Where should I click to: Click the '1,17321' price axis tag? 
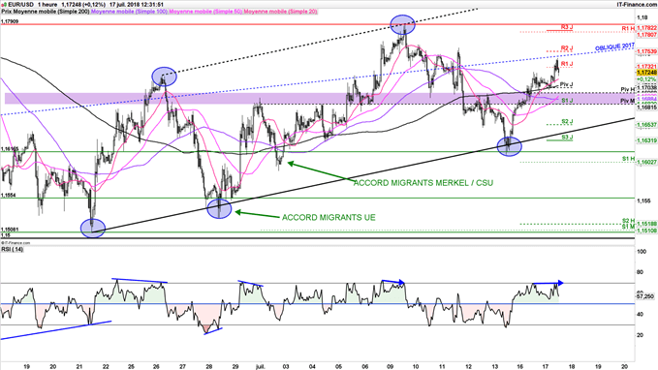click(646, 67)
